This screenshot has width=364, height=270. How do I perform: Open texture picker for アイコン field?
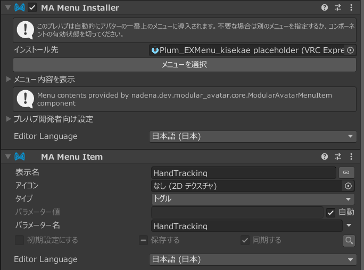pos(349,186)
